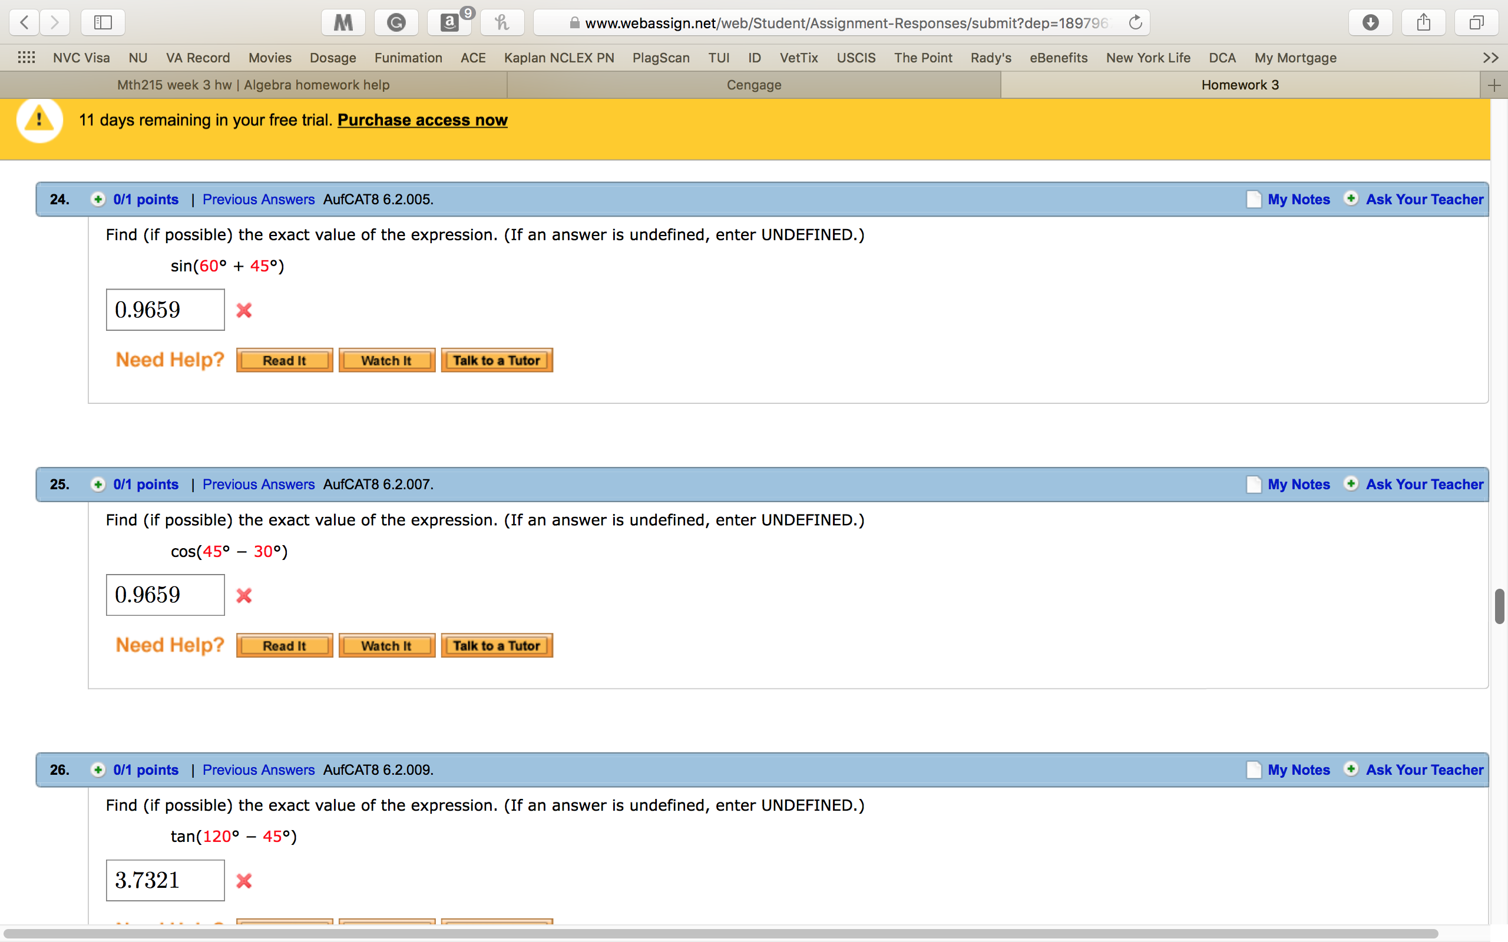Open the PlagScan bookmark
This screenshot has width=1508, height=942.
pyautogui.click(x=661, y=58)
